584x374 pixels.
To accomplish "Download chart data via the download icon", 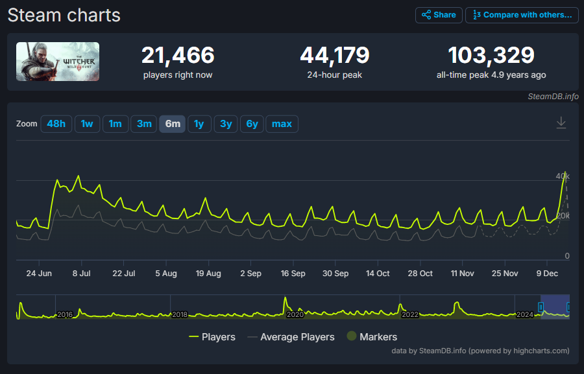I will click(x=561, y=123).
